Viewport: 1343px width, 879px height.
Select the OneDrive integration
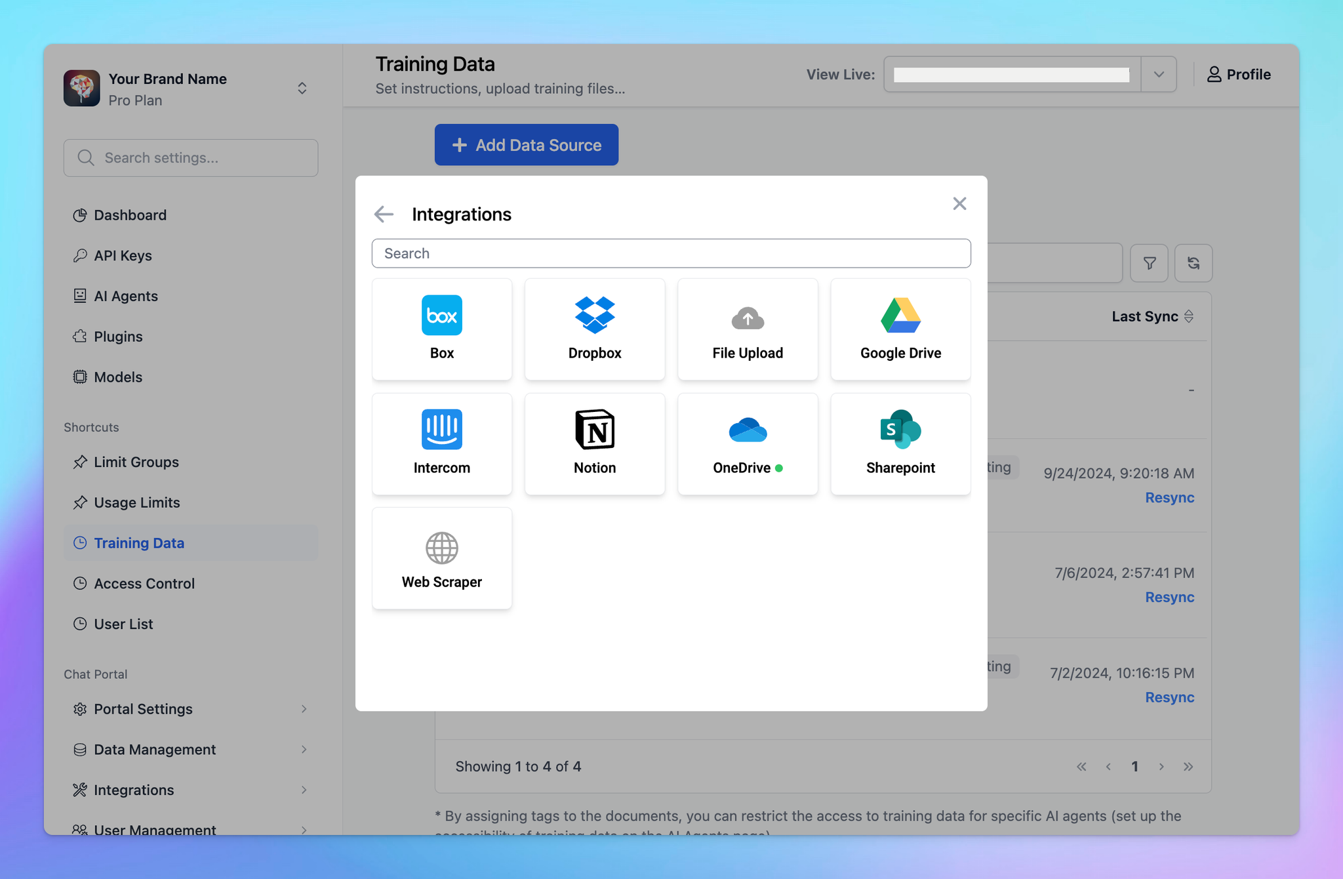pos(748,444)
